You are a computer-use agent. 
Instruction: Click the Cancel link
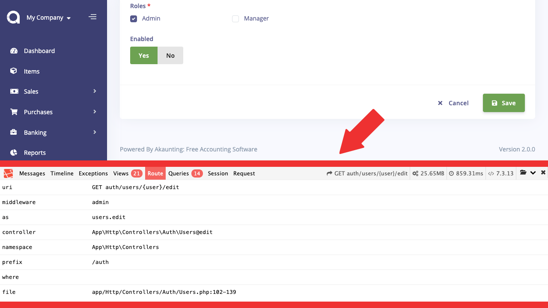pos(453,103)
